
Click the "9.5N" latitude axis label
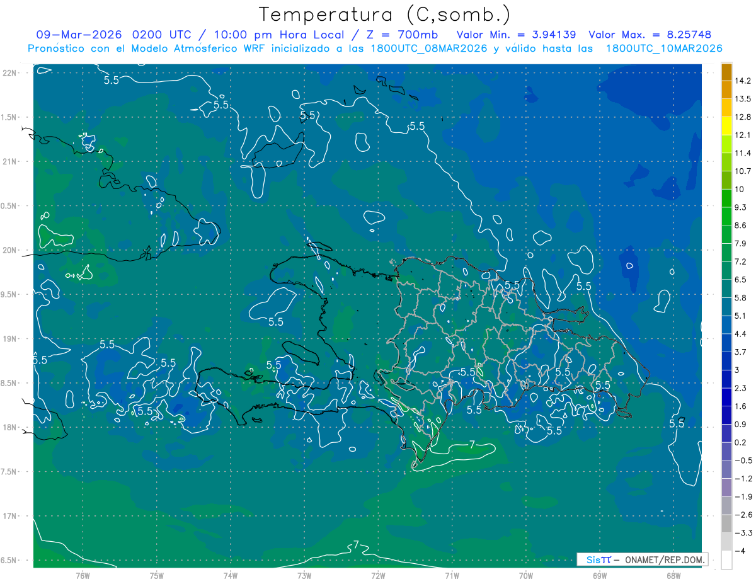click(x=9, y=294)
